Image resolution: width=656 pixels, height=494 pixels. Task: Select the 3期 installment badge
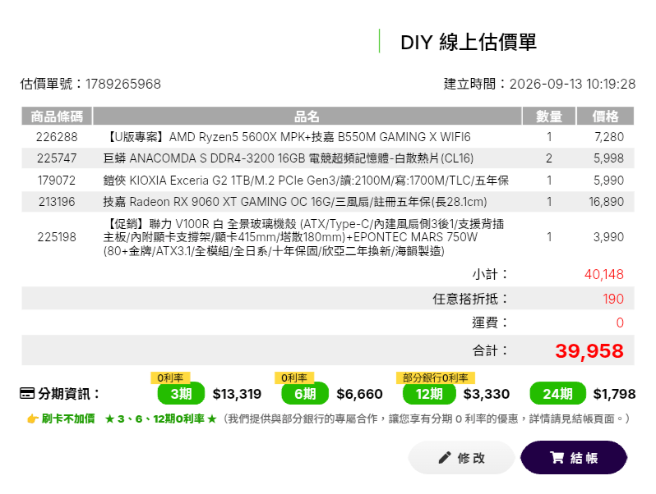coord(181,393)
